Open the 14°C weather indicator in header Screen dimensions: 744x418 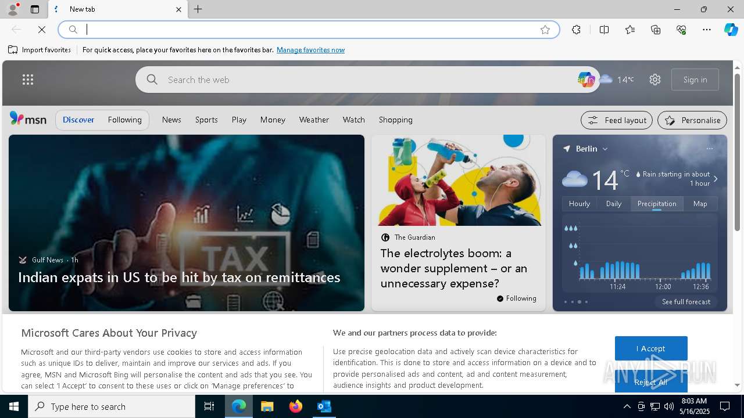tap(617, 80)
